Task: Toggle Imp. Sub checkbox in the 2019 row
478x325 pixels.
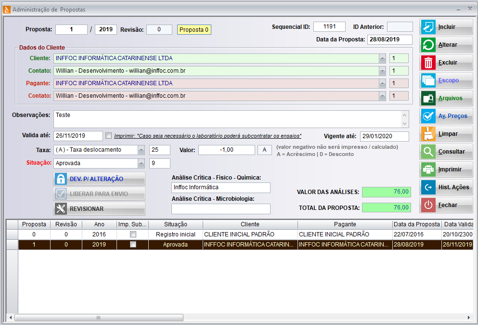Action: [133, 245]
